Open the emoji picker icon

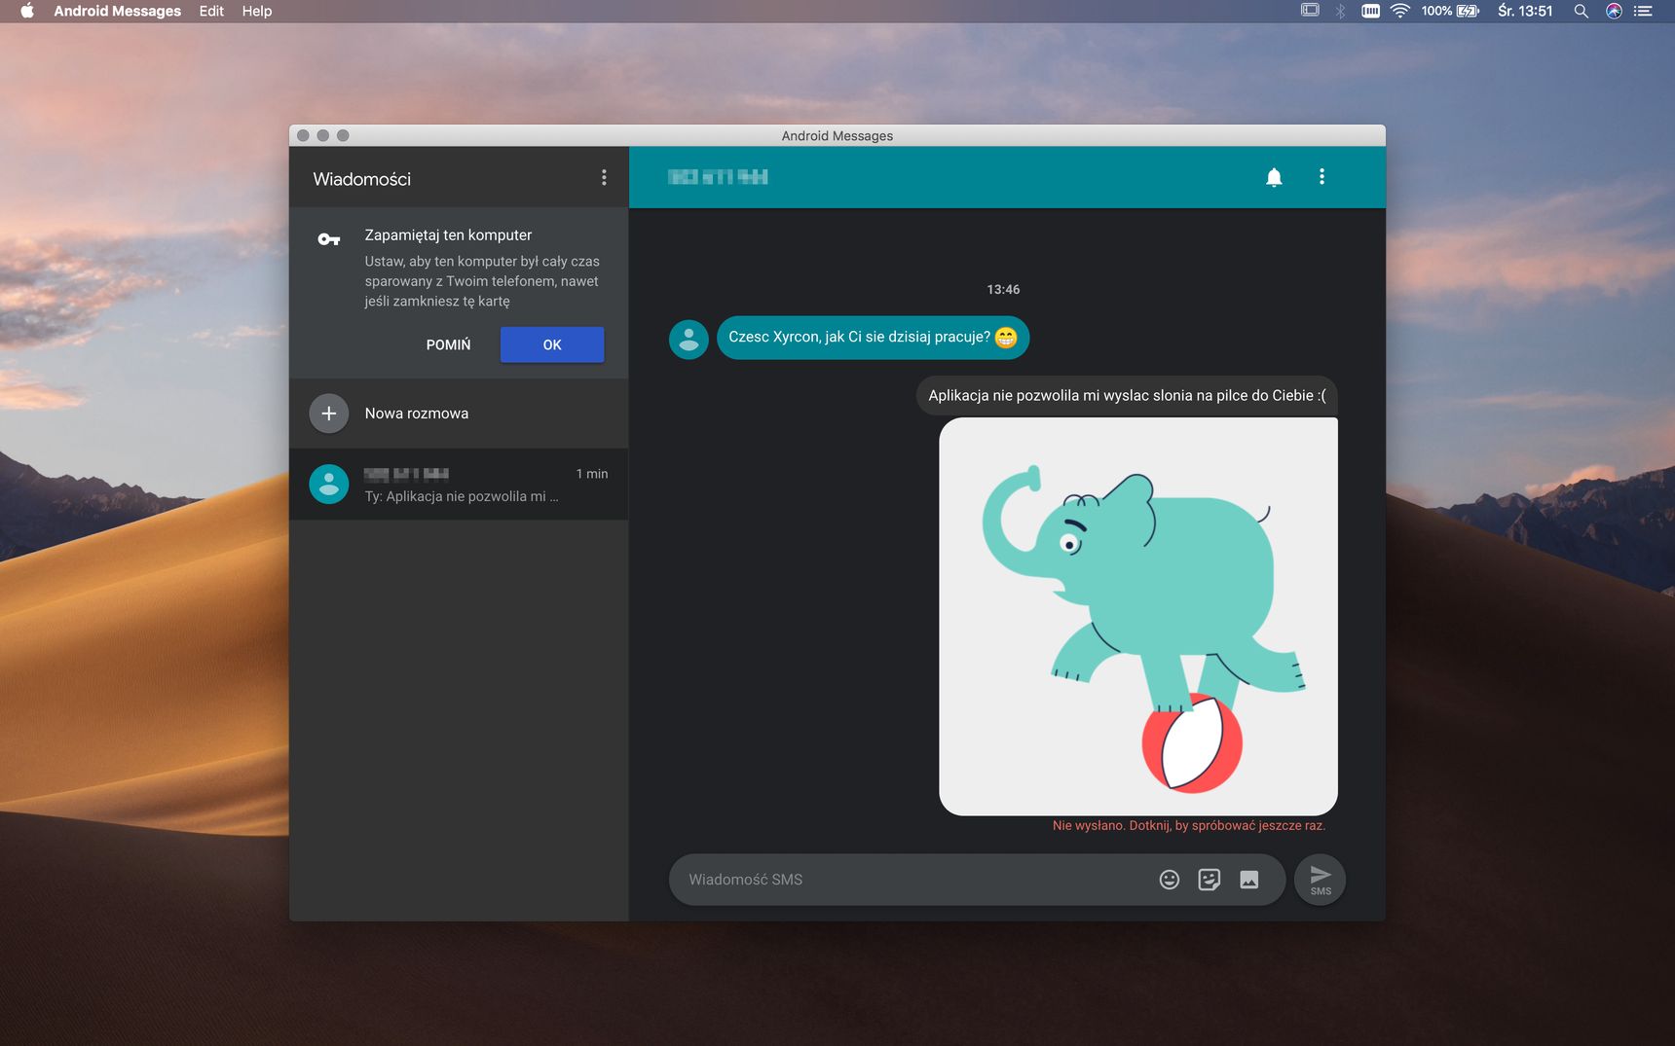point(1170,880)
